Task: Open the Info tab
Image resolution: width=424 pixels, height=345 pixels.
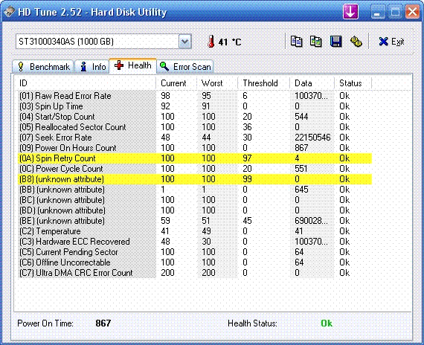Action: (x=92, y=66)
